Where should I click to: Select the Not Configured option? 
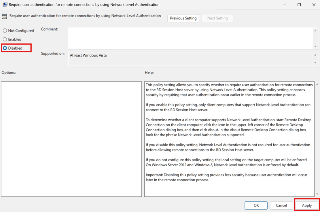[5, 30]
